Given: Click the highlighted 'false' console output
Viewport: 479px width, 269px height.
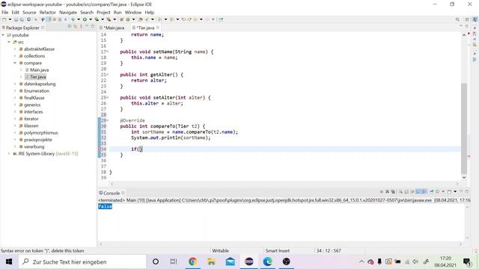Looking at the screenshot, I should 105,206.
